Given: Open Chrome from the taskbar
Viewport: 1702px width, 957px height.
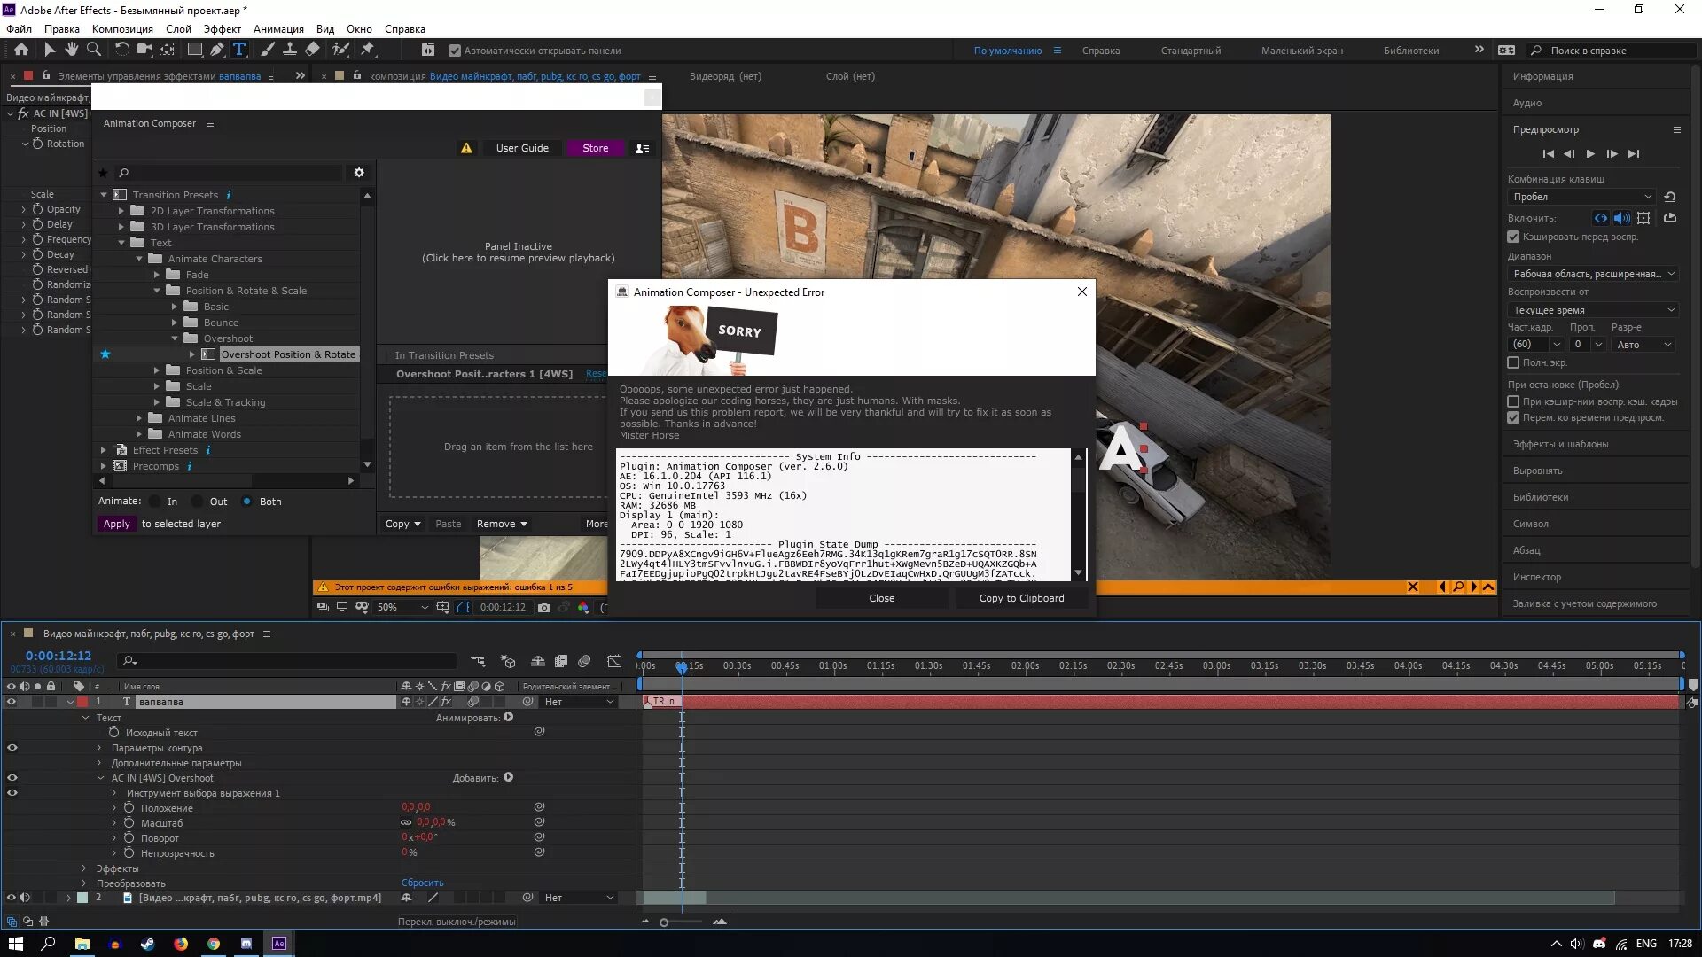Looking at the screenshot, I should pos(214,943).
